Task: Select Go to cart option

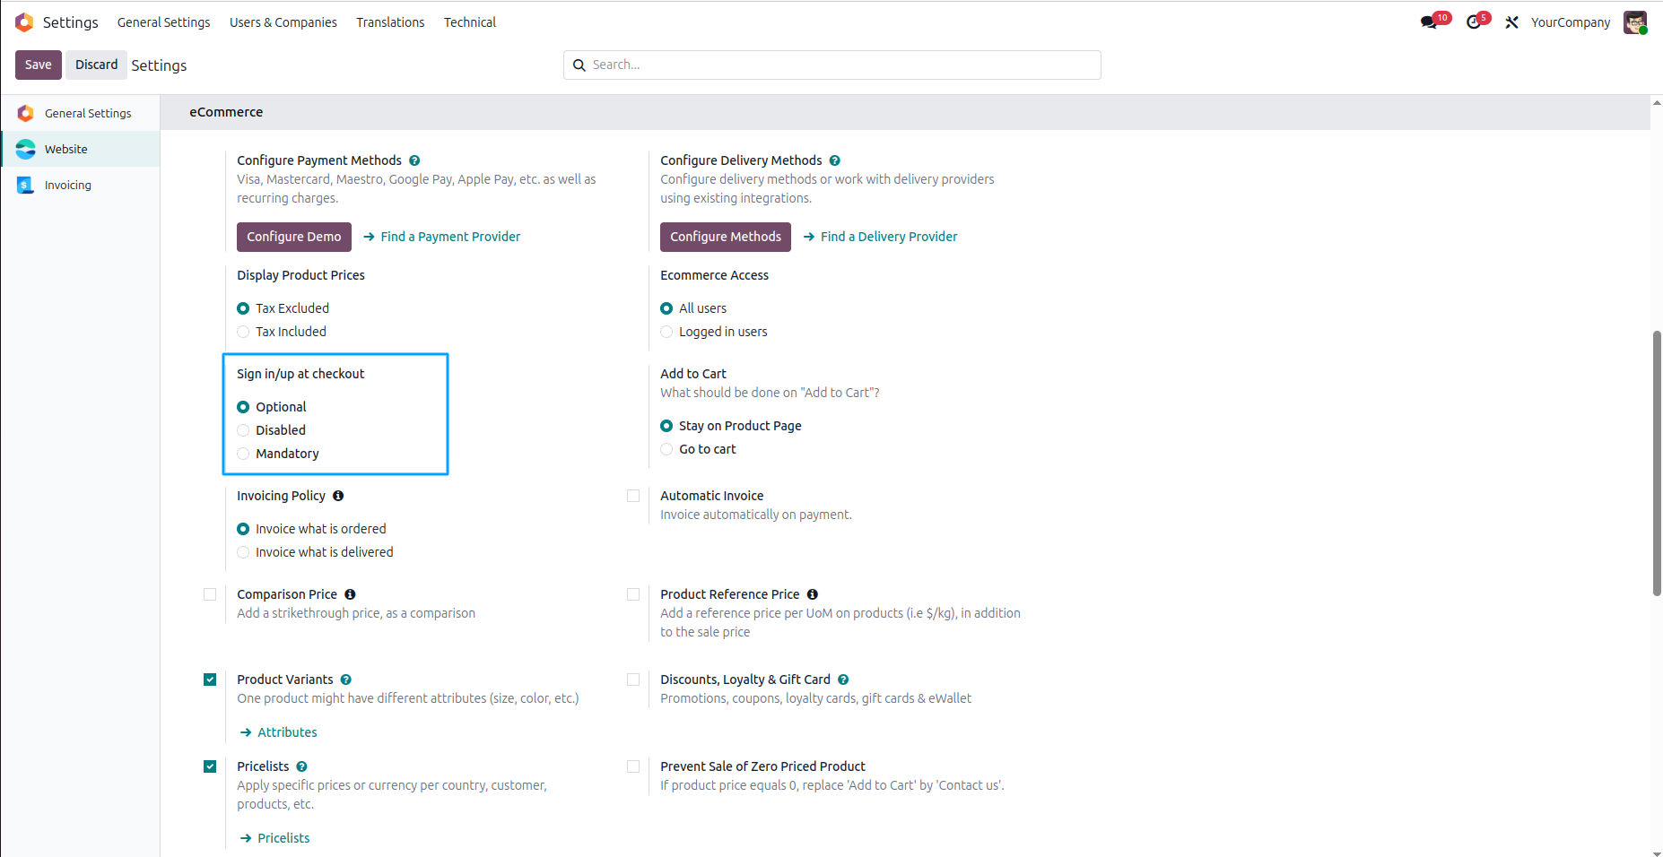Action: [x=666, y=449]
